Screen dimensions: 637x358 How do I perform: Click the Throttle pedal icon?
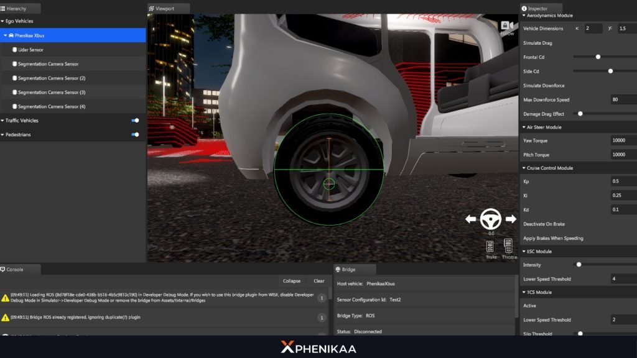pos(508,246)
